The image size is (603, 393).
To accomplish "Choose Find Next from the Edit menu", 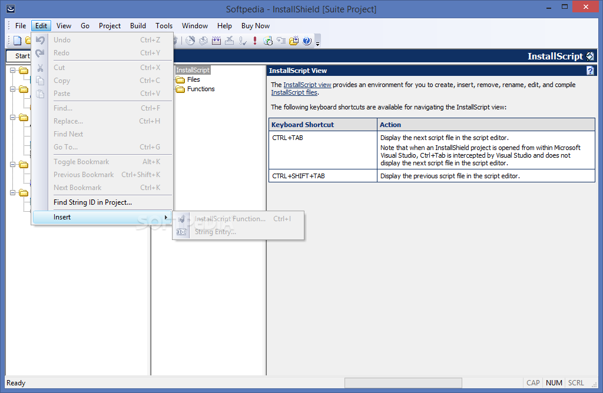I will pos(102,134).
